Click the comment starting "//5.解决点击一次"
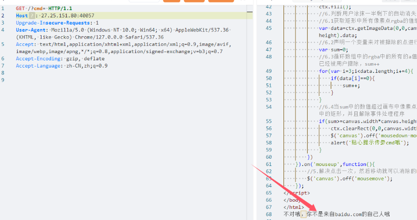The image size is (417, 220). 362,172
